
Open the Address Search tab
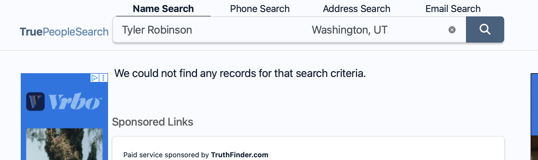click(x=356, y=9)
